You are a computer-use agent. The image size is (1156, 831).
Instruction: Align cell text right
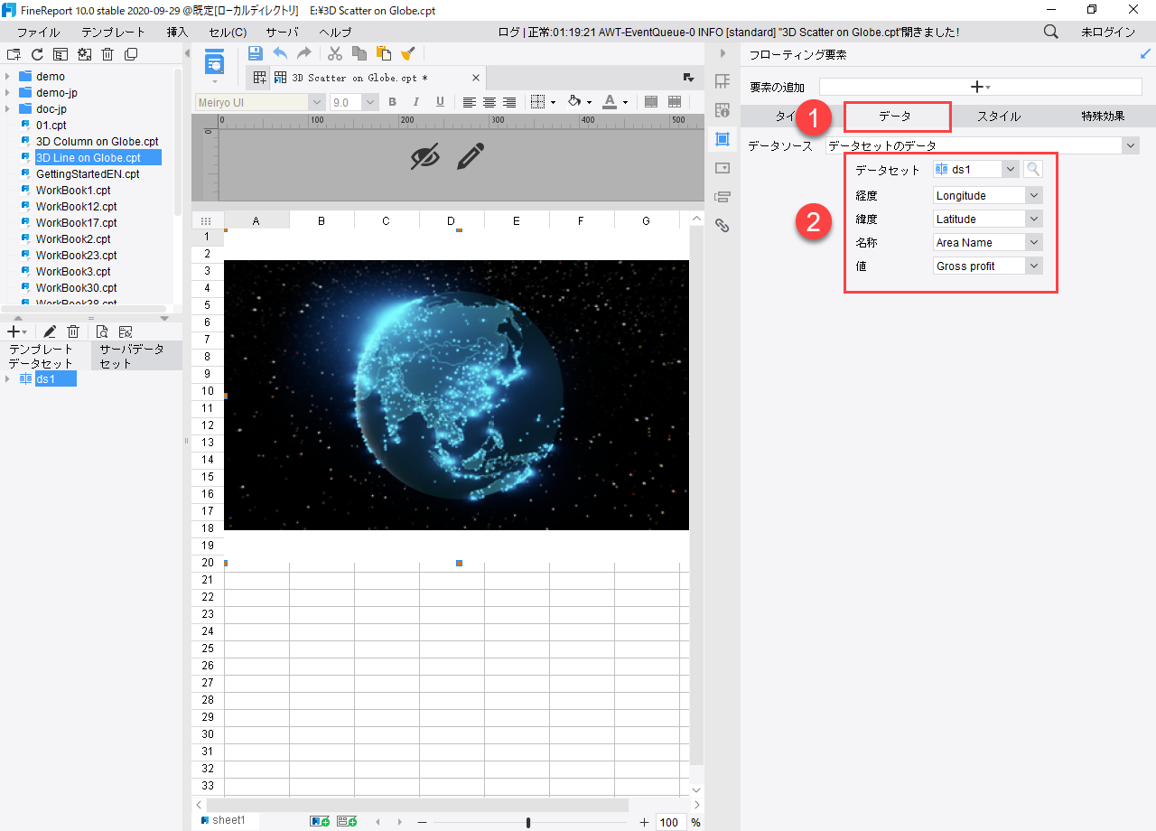tap(509, 102)
